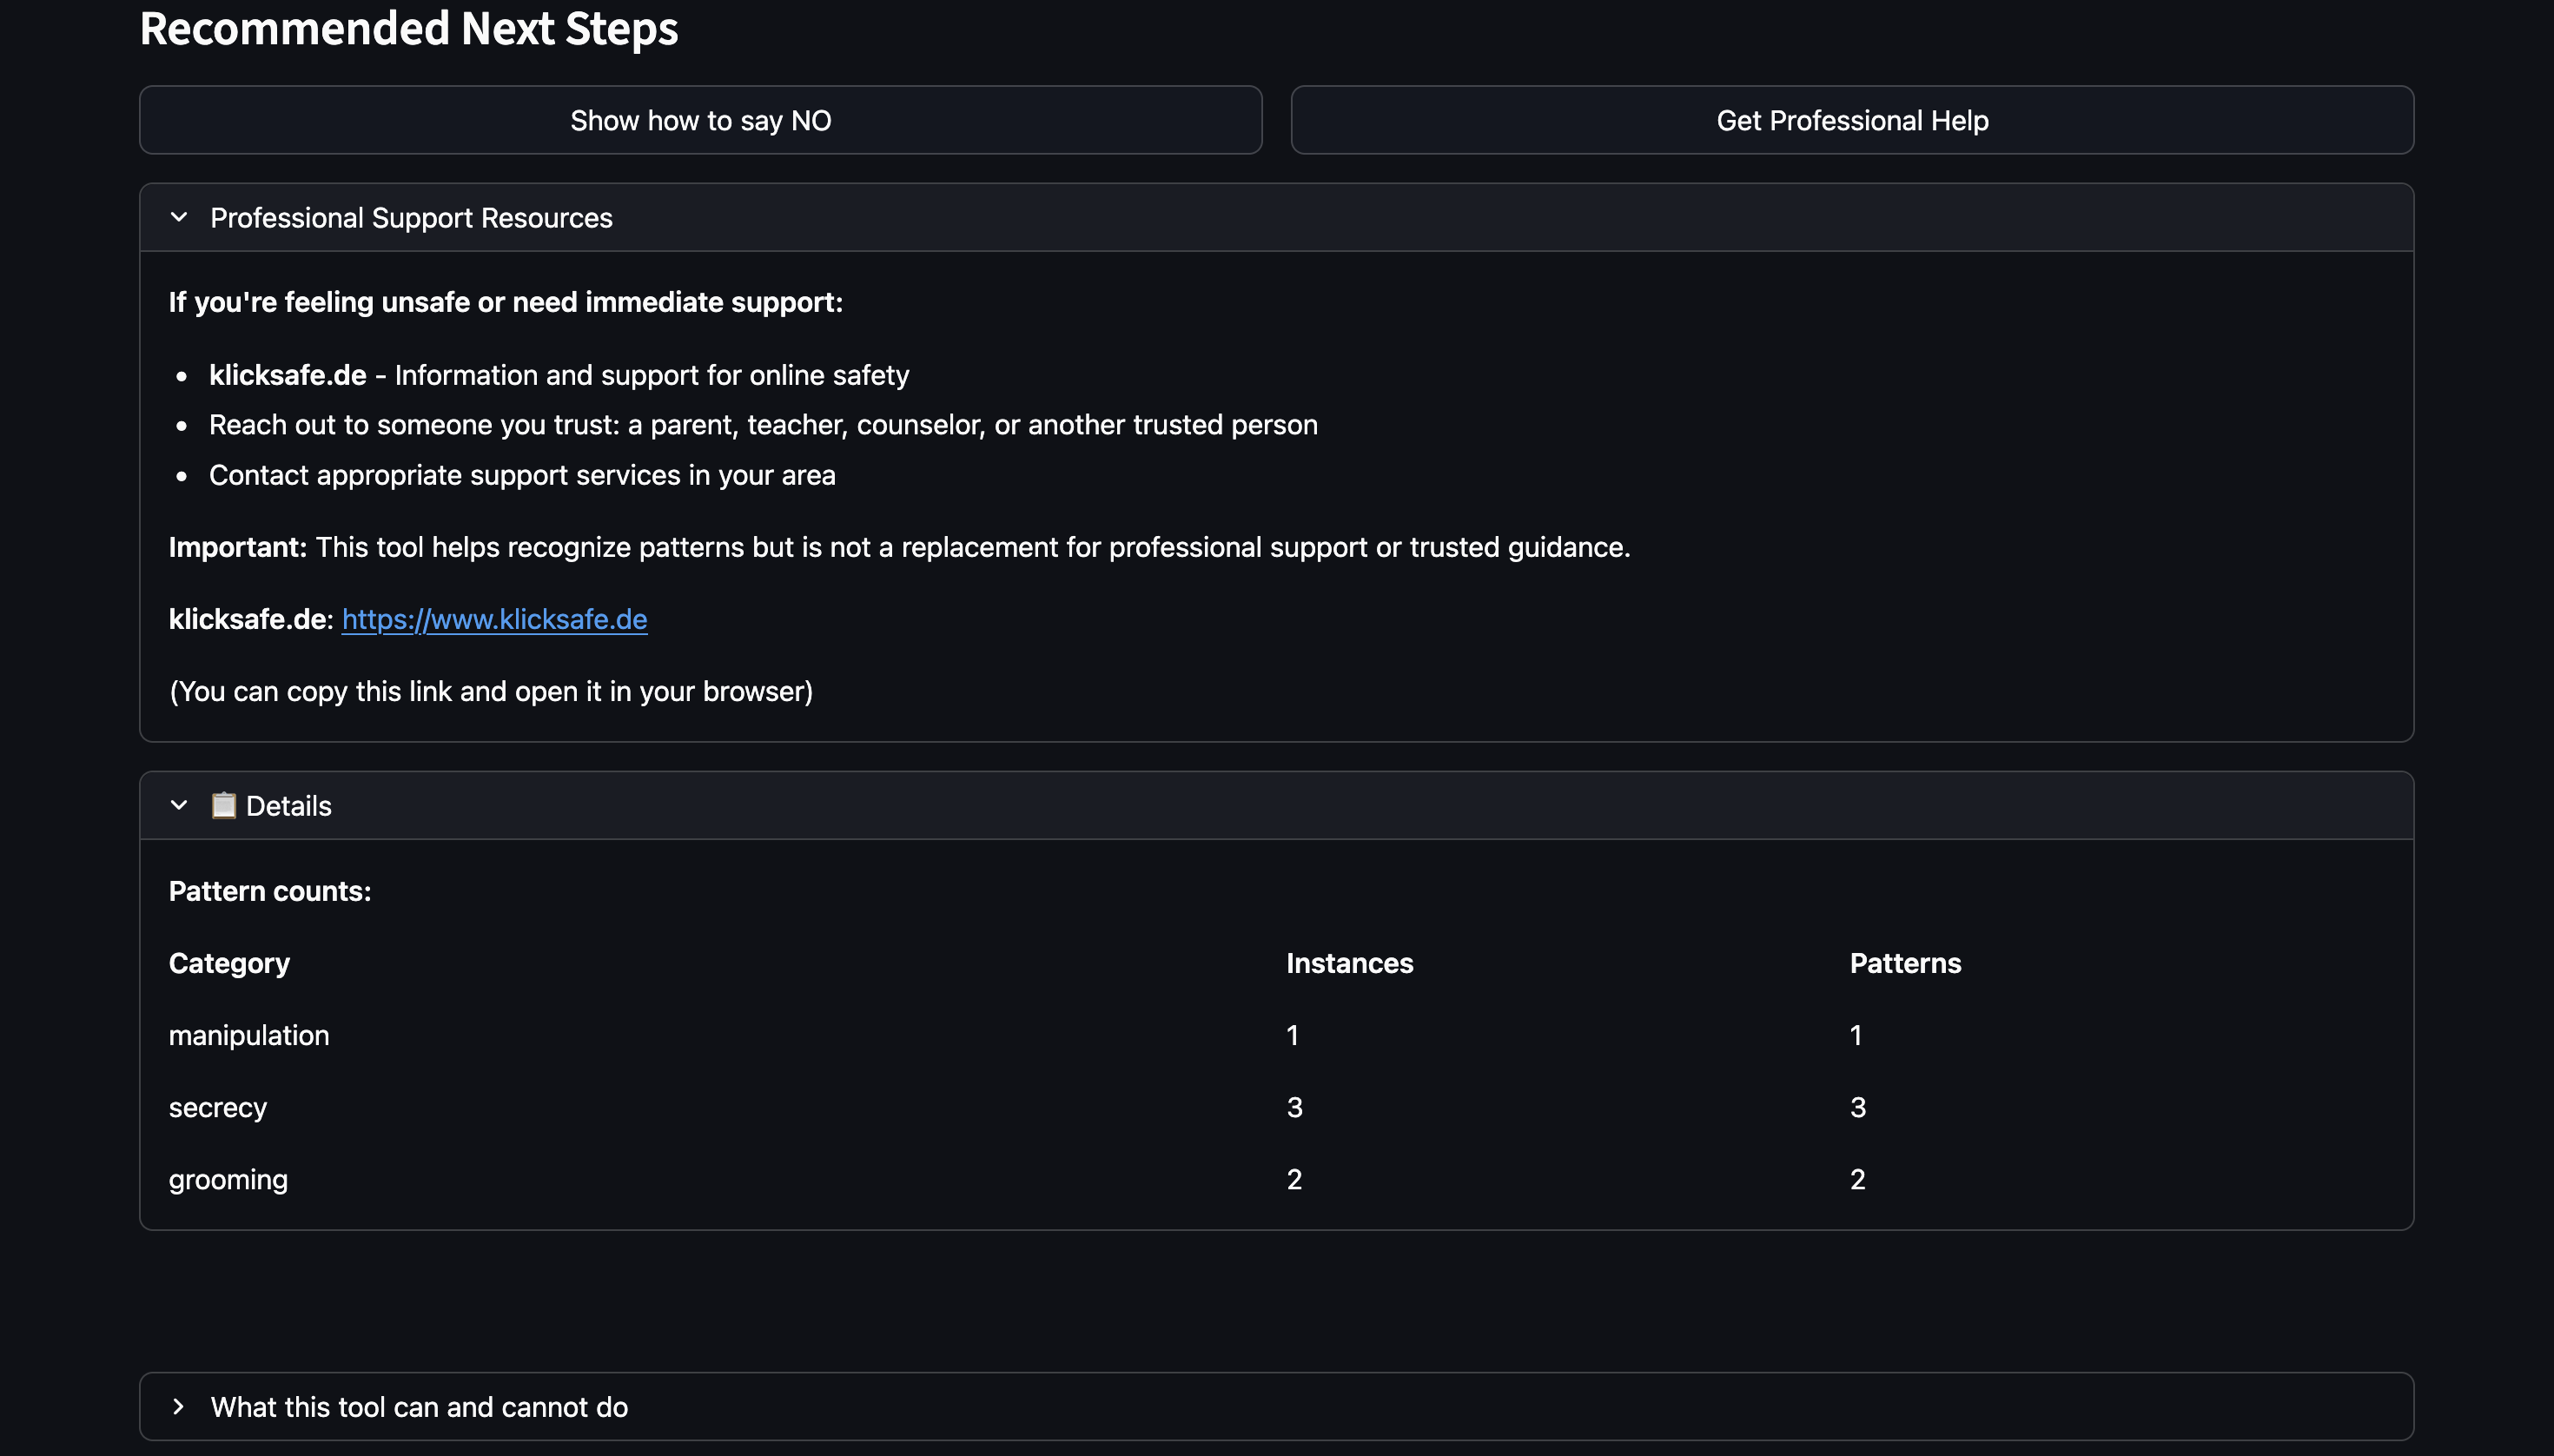Select the manipulation row label

249,1035
